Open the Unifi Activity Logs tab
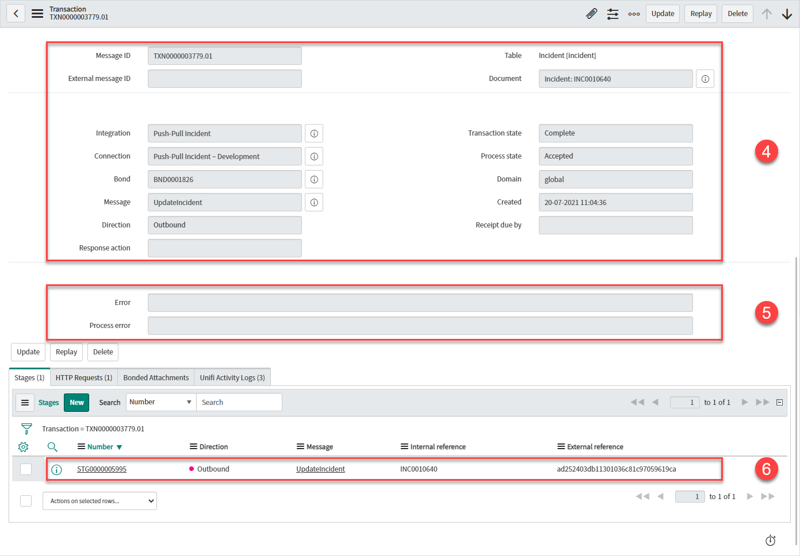The width and height of the screenshot is (800, 556). point(232,377)
